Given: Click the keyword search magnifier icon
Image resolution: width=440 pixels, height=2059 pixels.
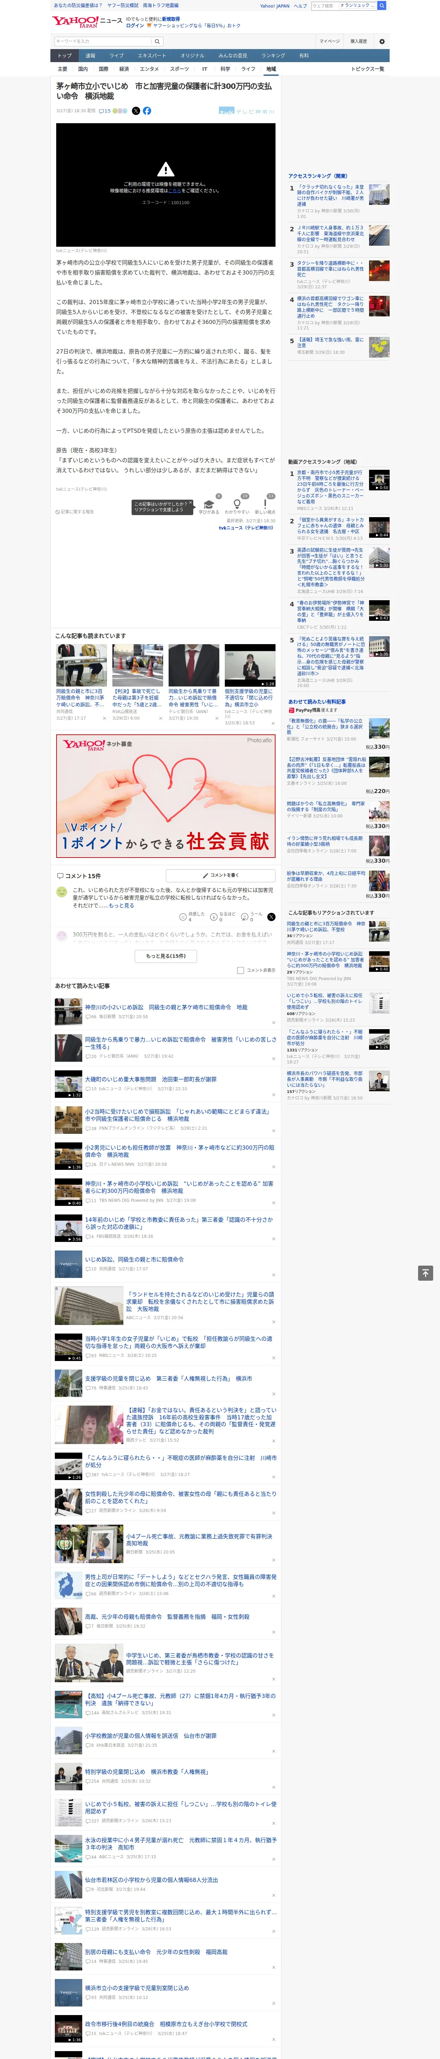Looking at the screenshot, I should [x=157, y=42].
